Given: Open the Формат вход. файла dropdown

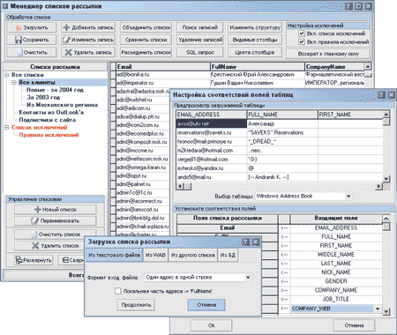Looking at the screenshot, I should pos(248,277).
